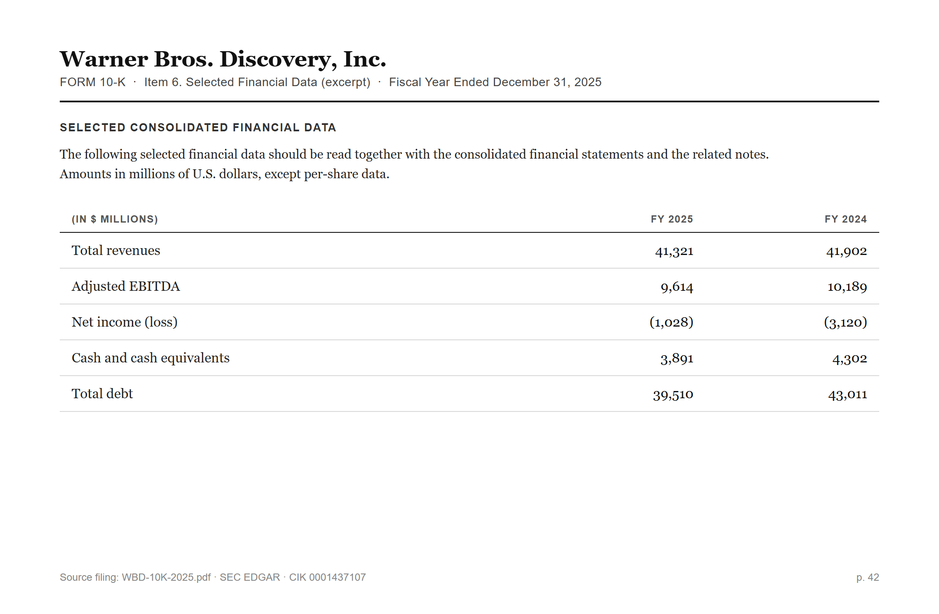
Task: Click the Selected Consolidated Financial Data heading
Action: click(x=198, y=127)
